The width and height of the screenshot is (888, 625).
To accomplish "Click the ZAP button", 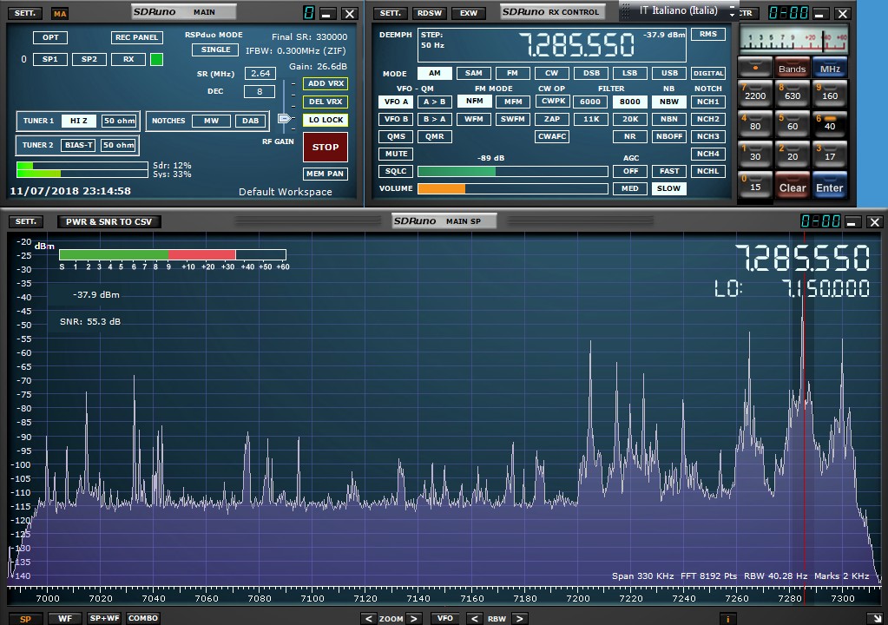I will [x=551, y=119].
